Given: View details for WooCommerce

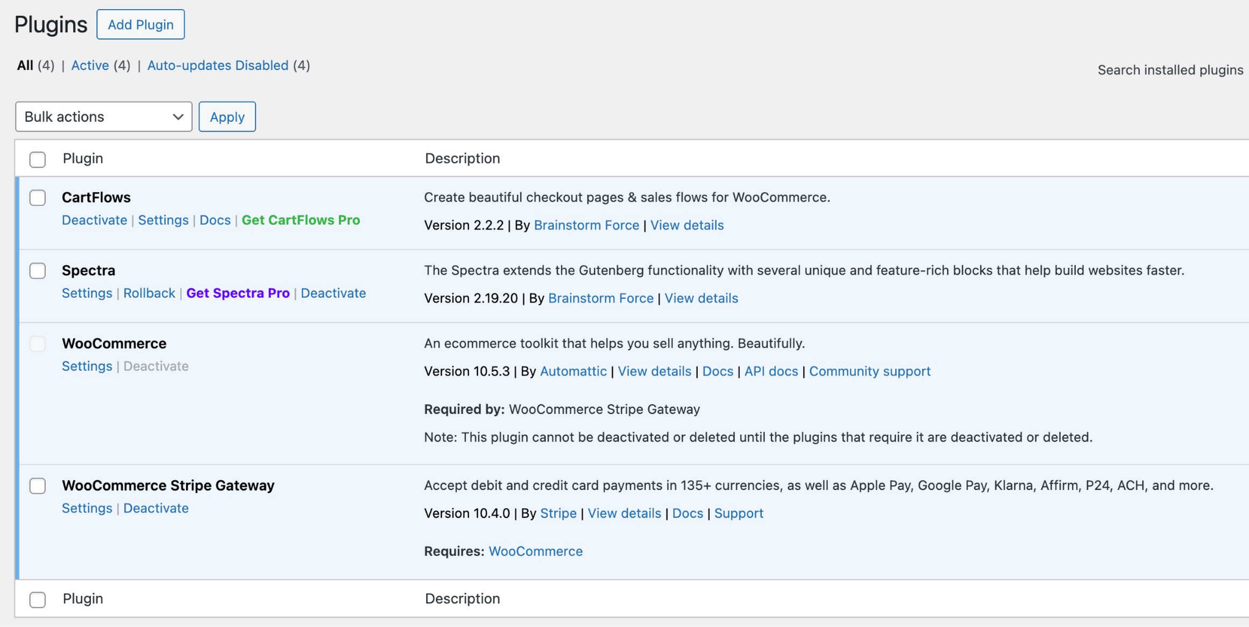Looking at the screenshot, I should click(654, 371).
